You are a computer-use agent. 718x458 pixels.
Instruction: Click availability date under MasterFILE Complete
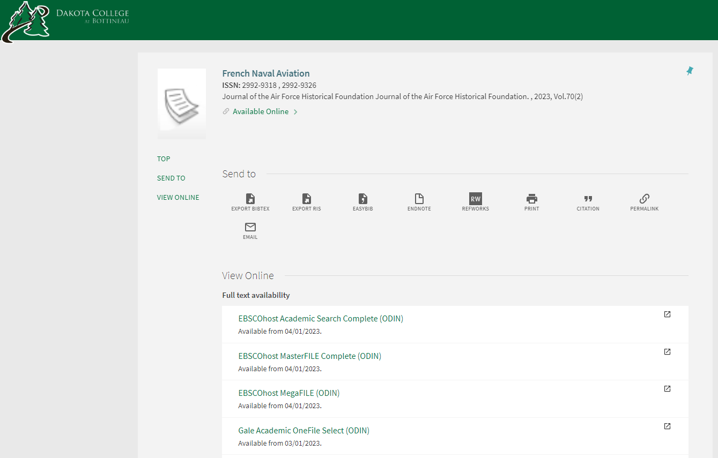click(x=280, y=369)
